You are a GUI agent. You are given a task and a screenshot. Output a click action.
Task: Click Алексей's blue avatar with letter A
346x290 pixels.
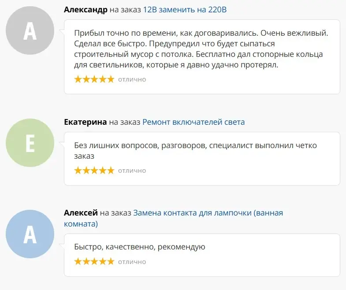coord(30,234)
